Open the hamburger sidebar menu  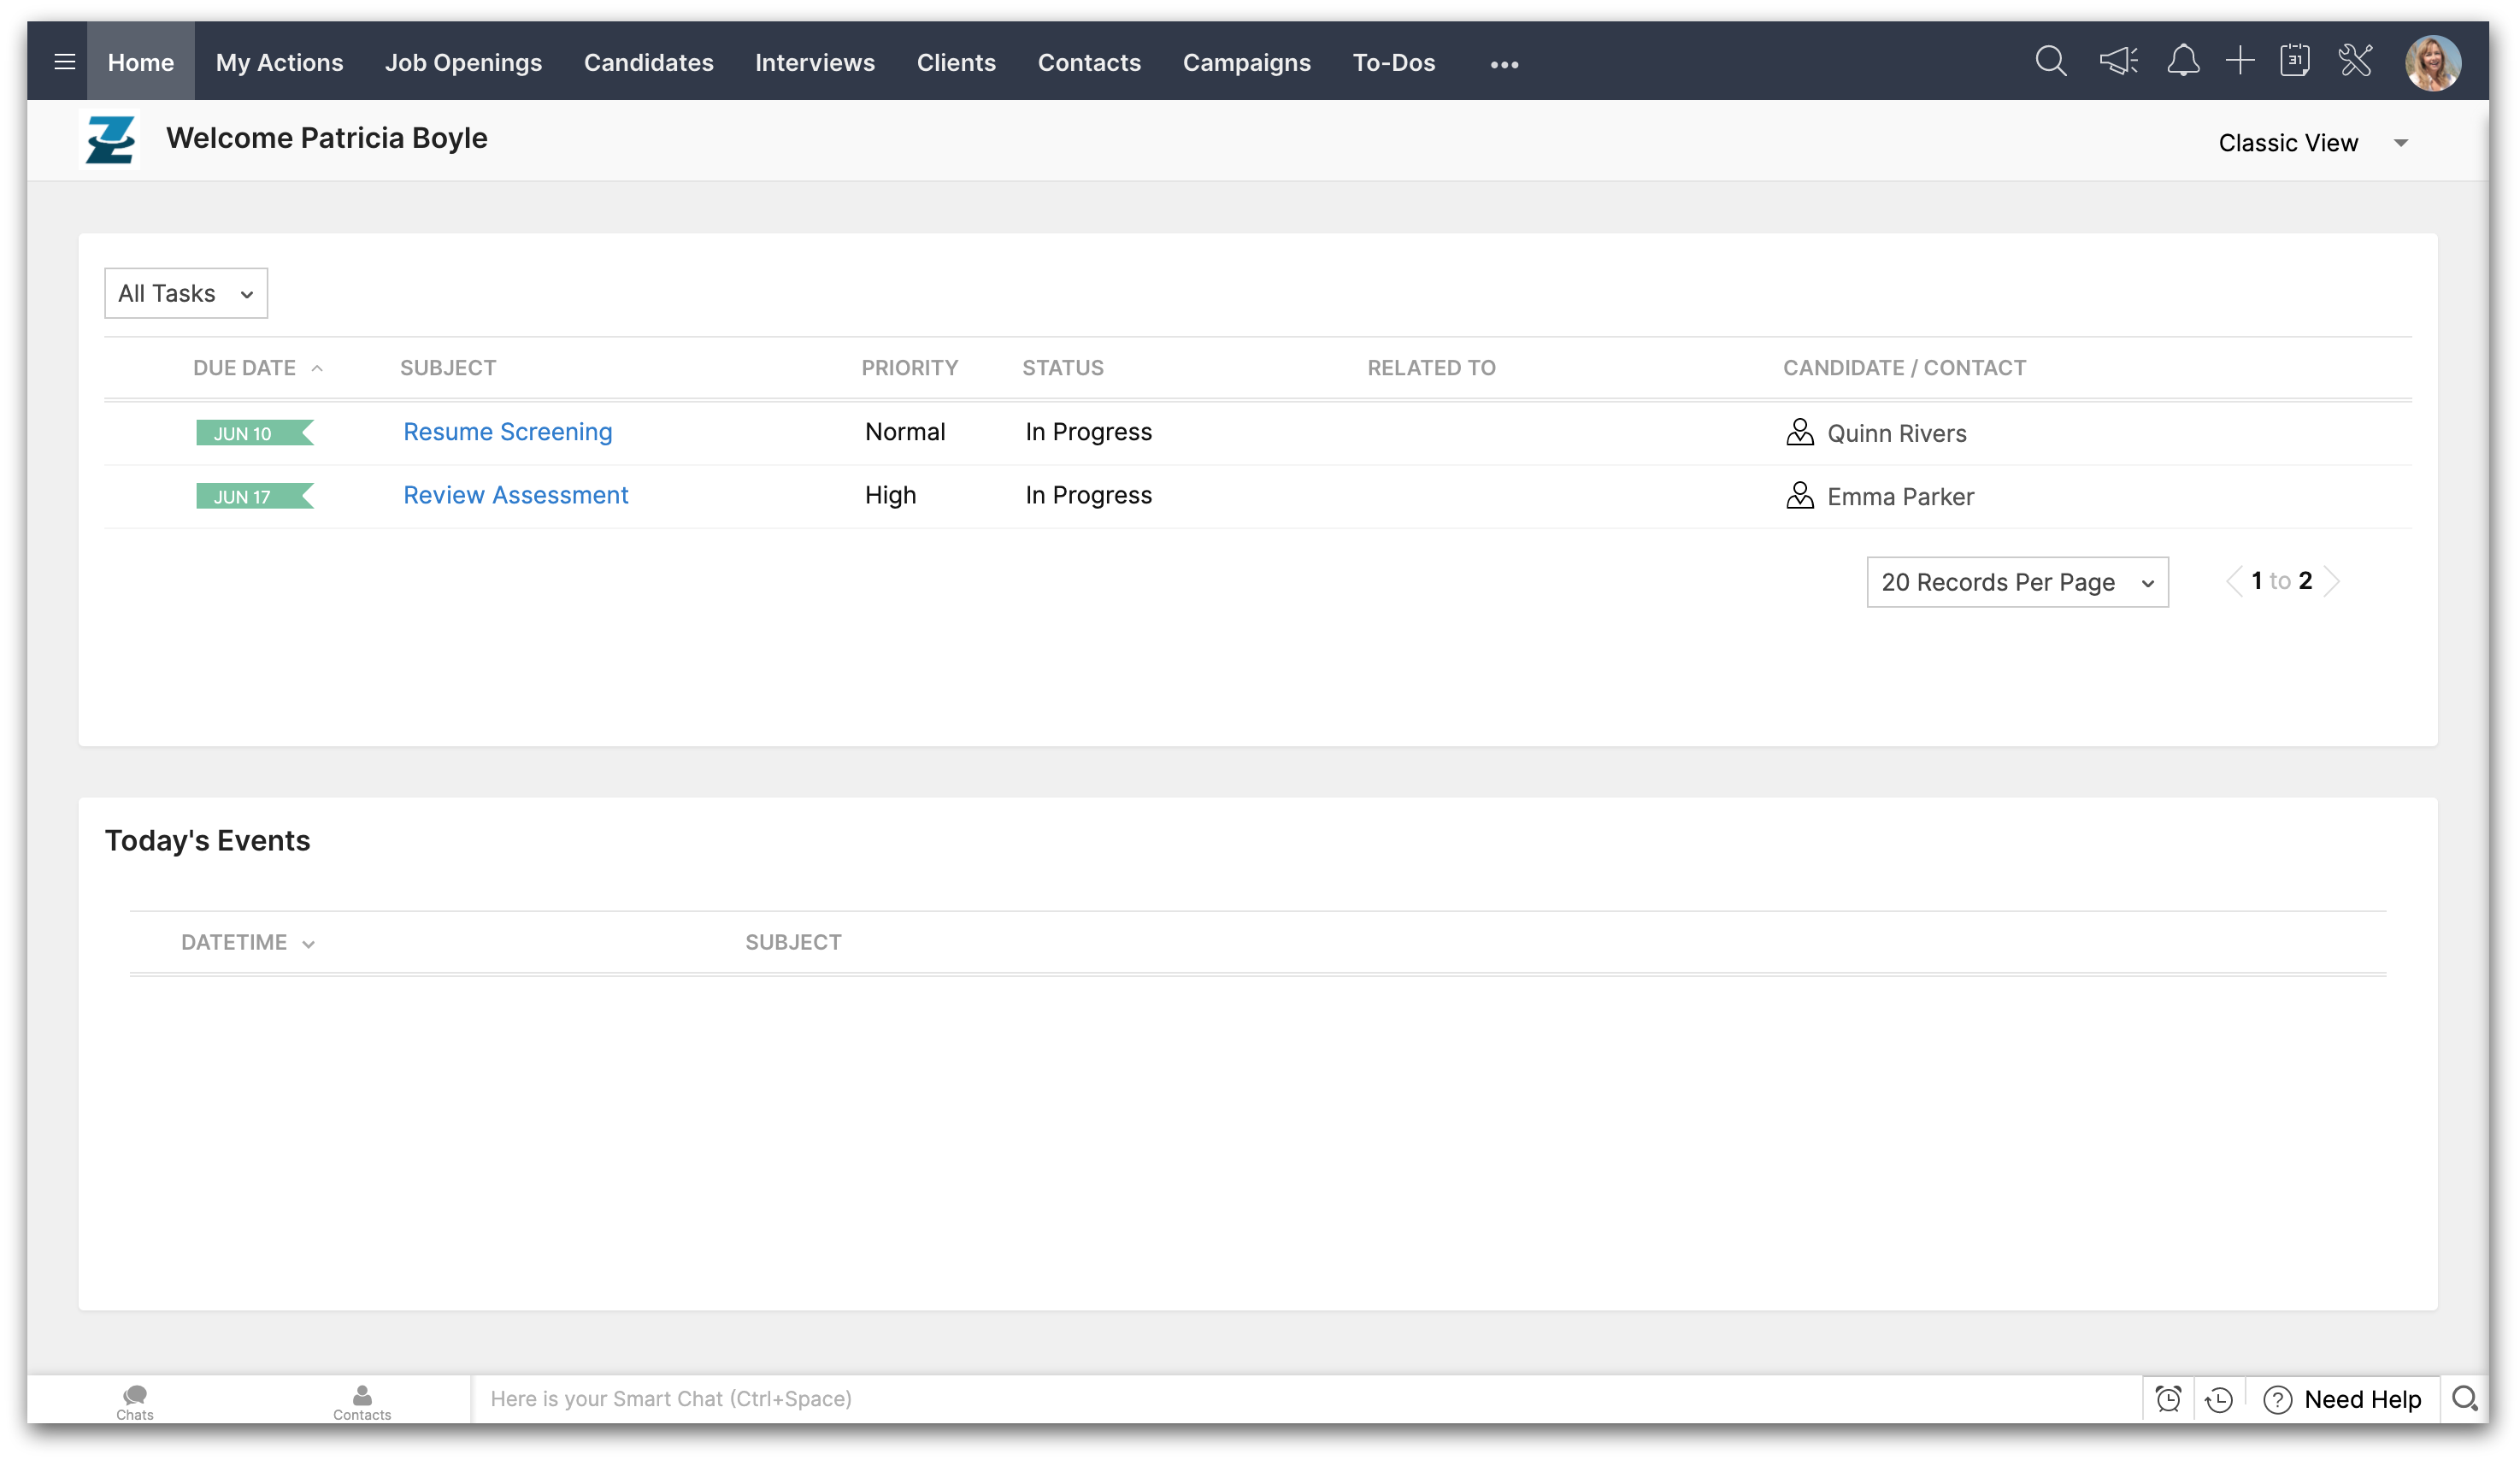(x=64, y=62)
